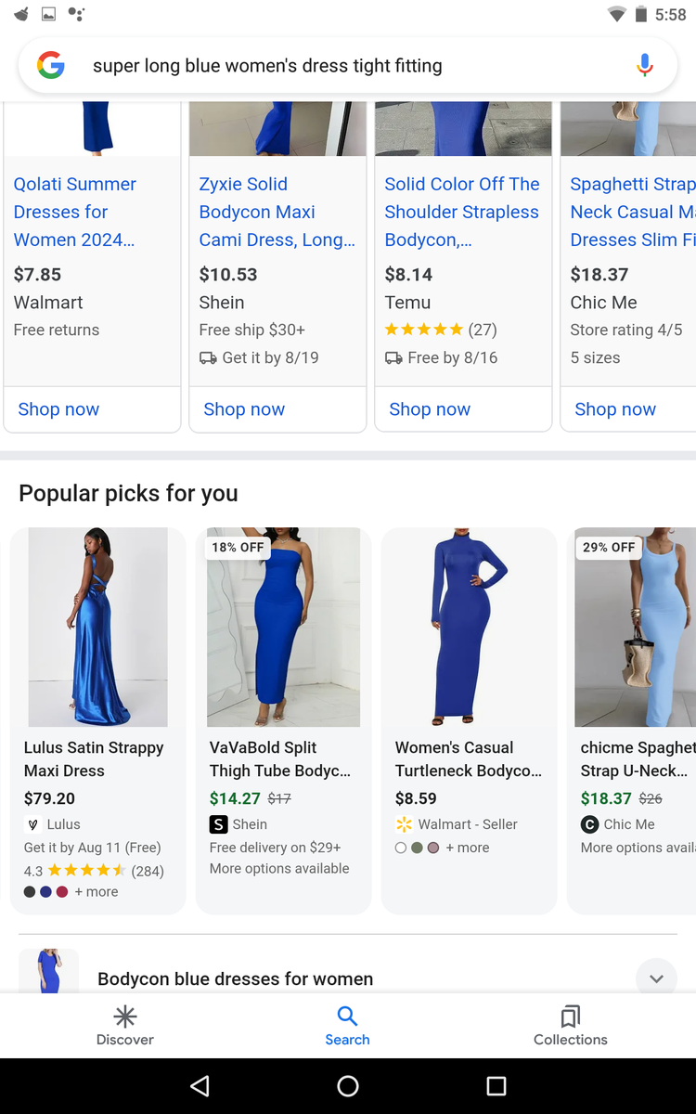Expand Bodycon blue dresses for women
The image size is (696, 1114).
coord(656,978)
